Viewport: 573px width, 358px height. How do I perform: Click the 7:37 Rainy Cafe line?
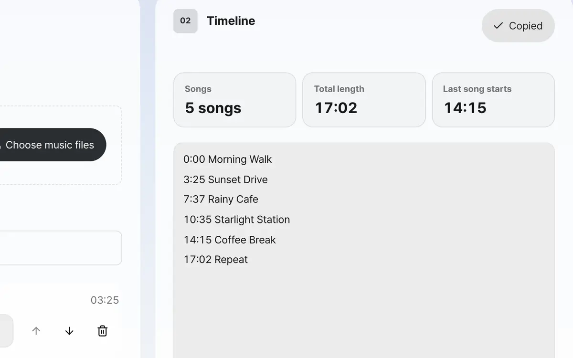coord(221,200)
